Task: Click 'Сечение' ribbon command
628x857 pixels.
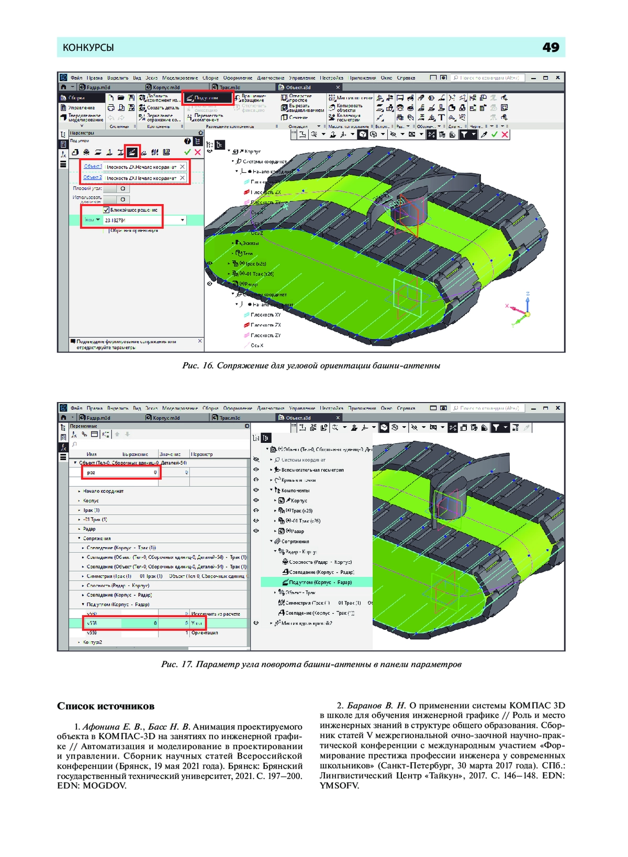Action: [295, 118]
